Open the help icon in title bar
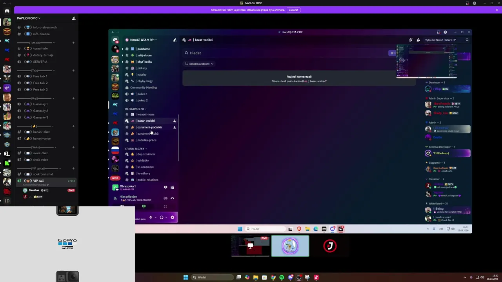 point(474,3)
